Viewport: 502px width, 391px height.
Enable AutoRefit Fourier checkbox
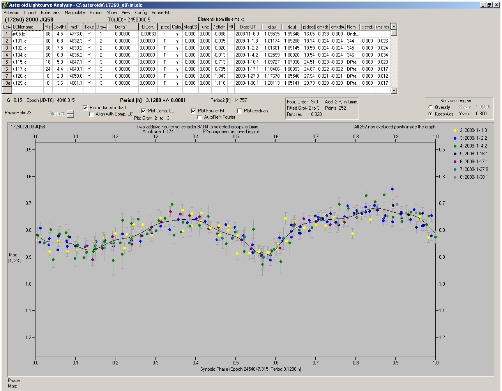(200, 117)
